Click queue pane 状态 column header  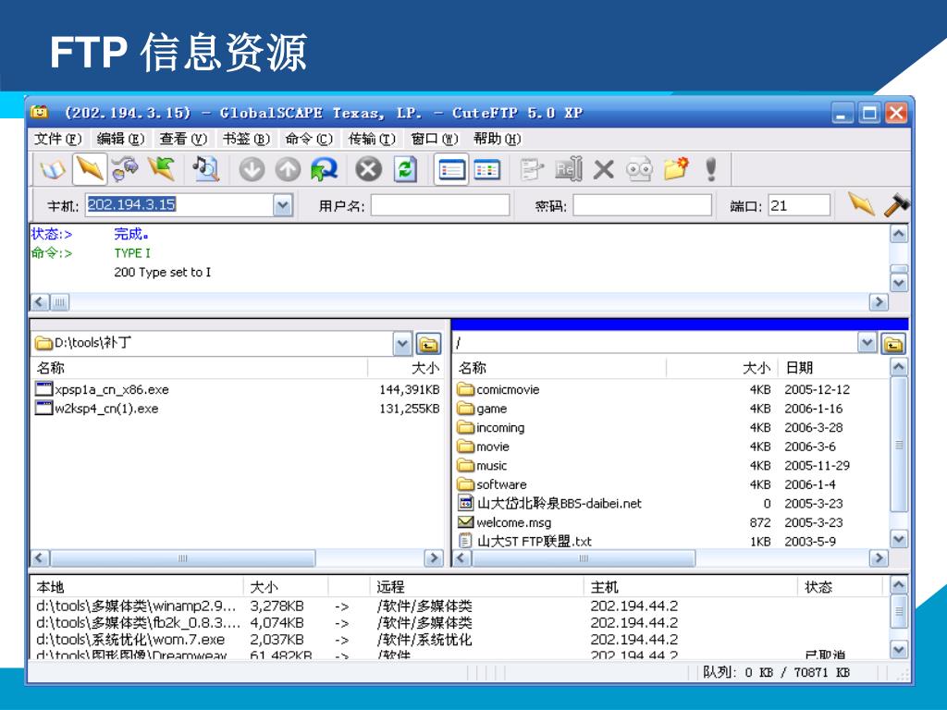[x=841, y=587]
